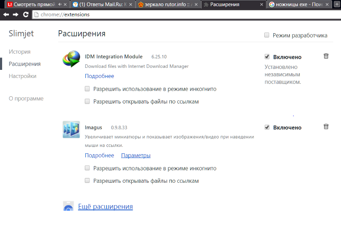The width and height of the screenshot is (341, 227).
Task: Click the IDM Integration Module title
Action: (x=113, y=57)
